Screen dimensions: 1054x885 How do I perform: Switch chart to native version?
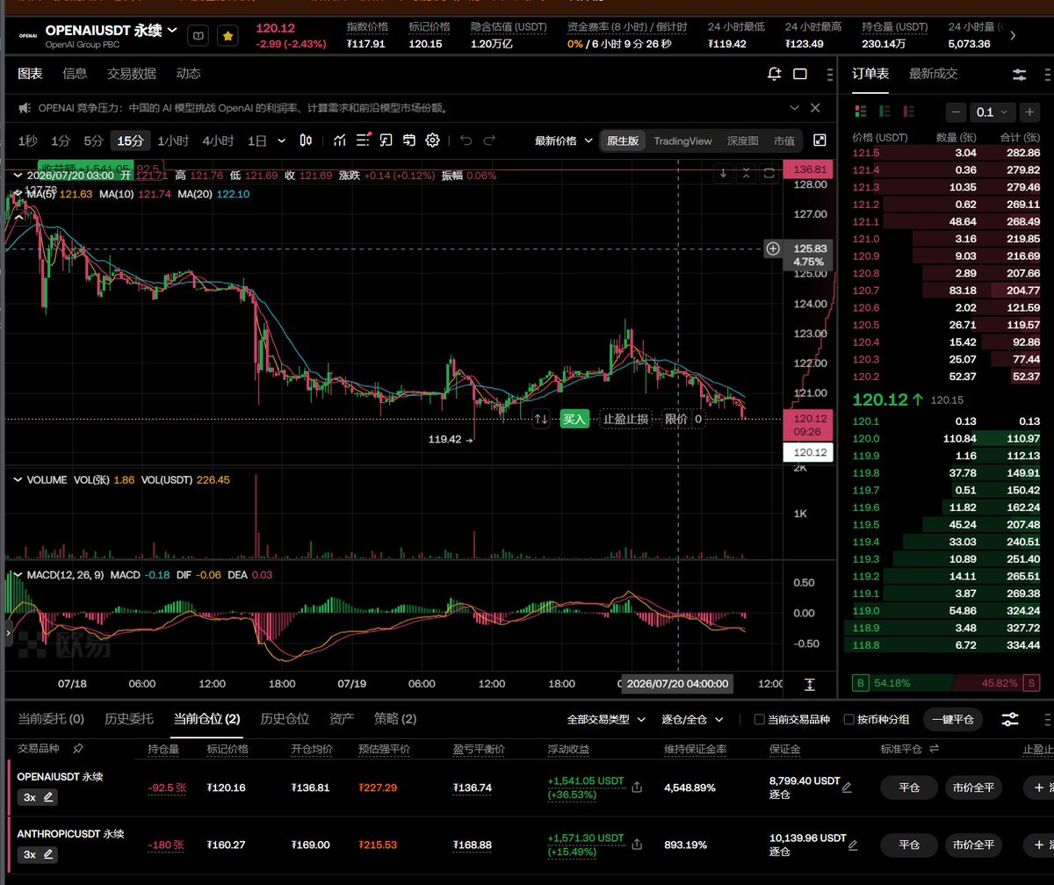(x=623, y=140)
